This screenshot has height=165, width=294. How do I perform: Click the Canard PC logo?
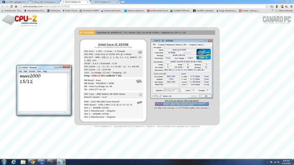277,19
